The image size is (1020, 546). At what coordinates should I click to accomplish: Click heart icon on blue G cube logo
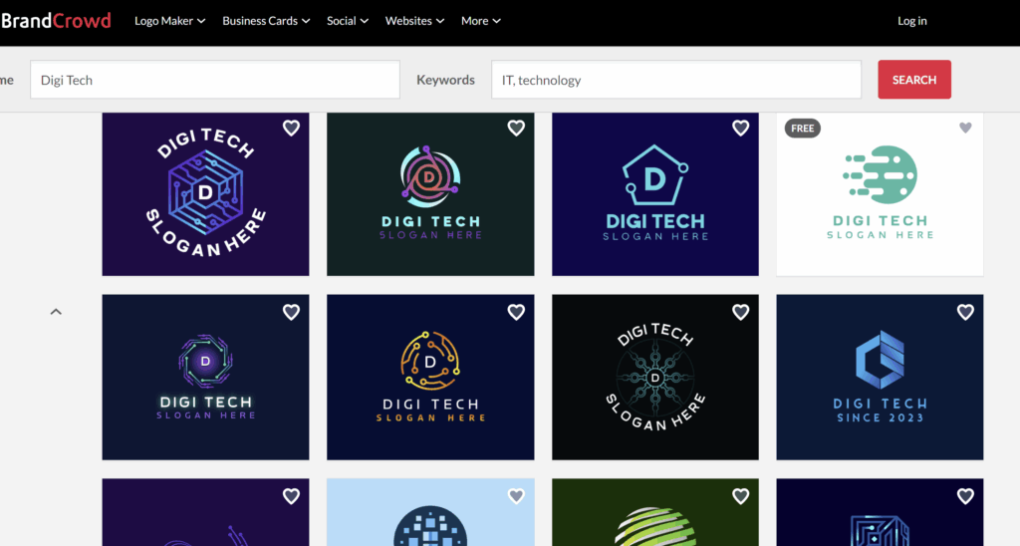tap(965, 312)
